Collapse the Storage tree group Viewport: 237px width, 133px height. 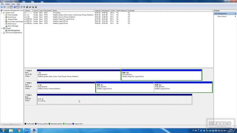click(2, 28)
